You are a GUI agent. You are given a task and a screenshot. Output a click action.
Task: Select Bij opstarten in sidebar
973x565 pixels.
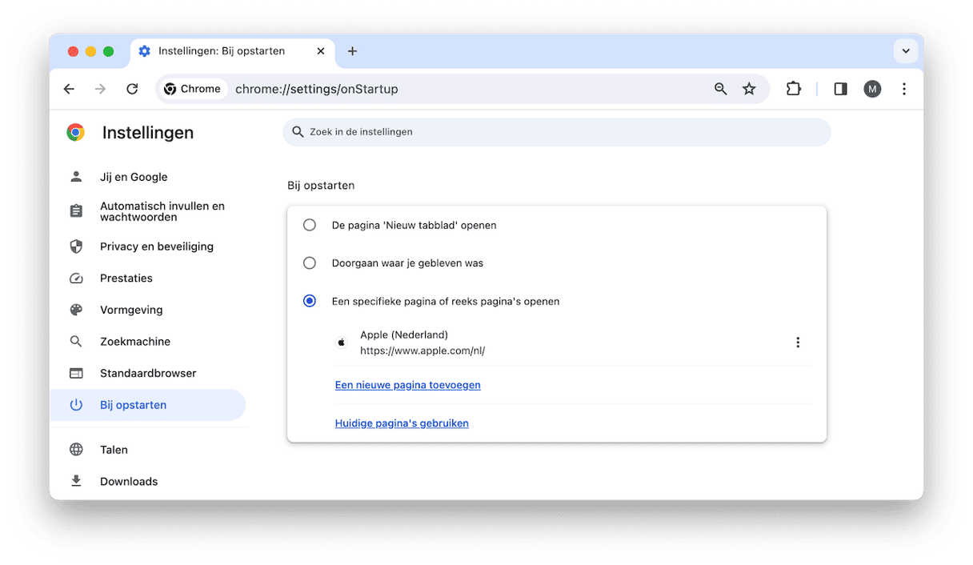coord(148,405)
